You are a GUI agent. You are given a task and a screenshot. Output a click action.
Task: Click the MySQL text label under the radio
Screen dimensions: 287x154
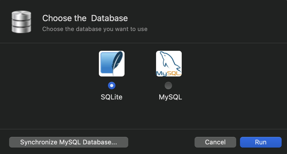(x=170, y=97)
